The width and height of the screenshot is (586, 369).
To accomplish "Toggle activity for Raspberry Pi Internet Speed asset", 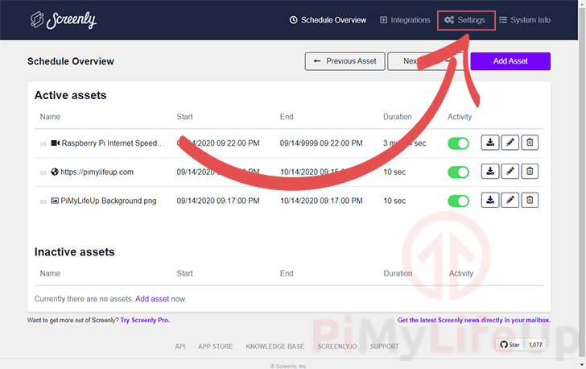I will point(458,143).
